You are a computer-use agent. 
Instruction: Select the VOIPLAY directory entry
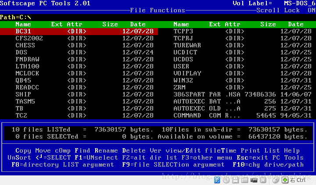pos(242,74)
